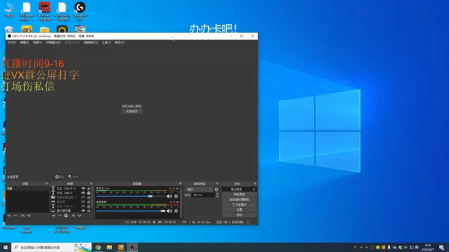The image size is (449, 252).
Task: Add a new source with the plus icon
Action: [x=53, y=216]
